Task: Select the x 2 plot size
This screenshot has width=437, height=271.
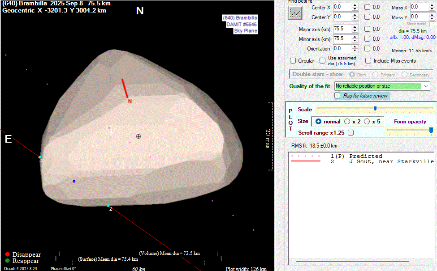Action: pos(347,122)
